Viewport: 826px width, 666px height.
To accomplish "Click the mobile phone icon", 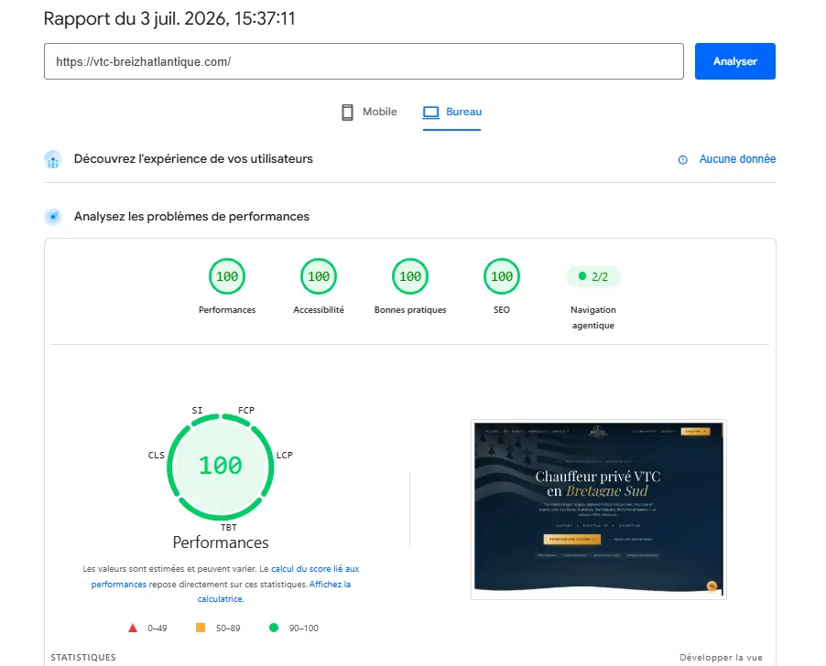I will coord(347,112).
